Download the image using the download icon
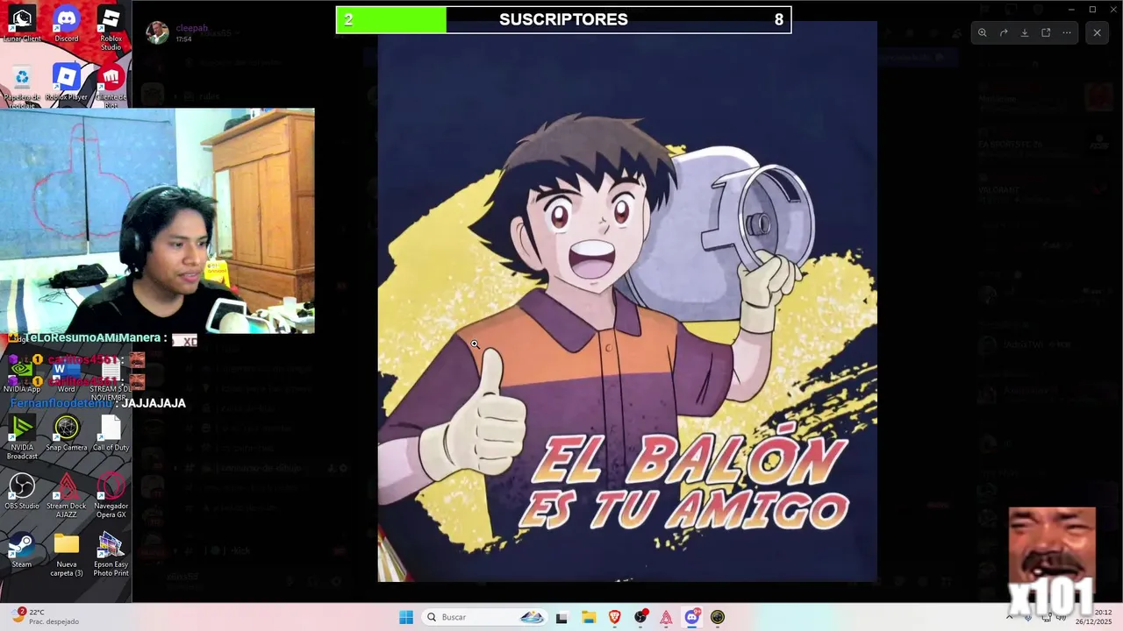This screenshot has height=631, width=1123. (x=1025, y=32)
